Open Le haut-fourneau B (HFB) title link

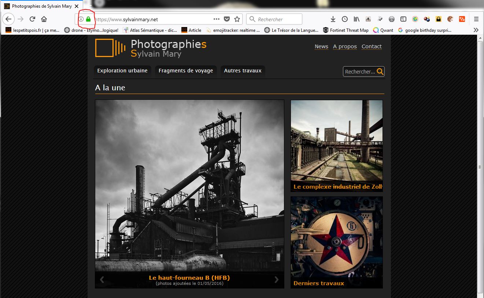(x=189, y=278)
